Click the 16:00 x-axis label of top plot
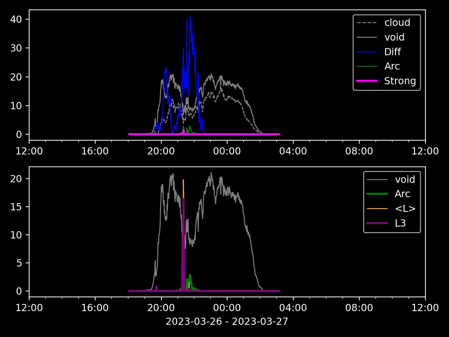This screenshot has width=449, height=337. (95, 151)
